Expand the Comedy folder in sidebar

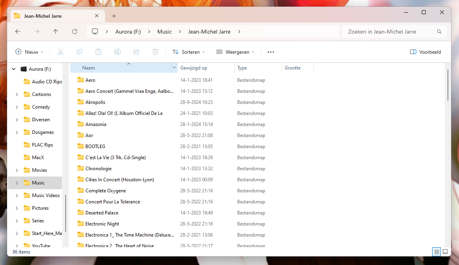pos(17,107)
